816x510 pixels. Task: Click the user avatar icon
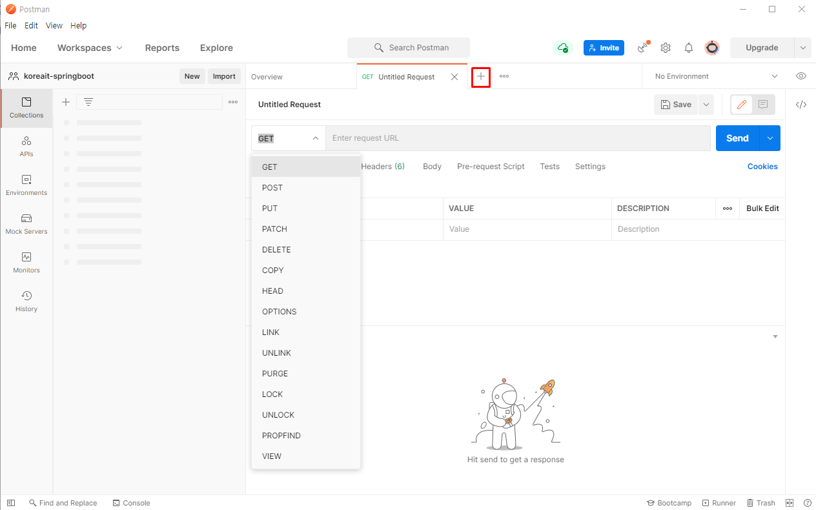[712, 48]
